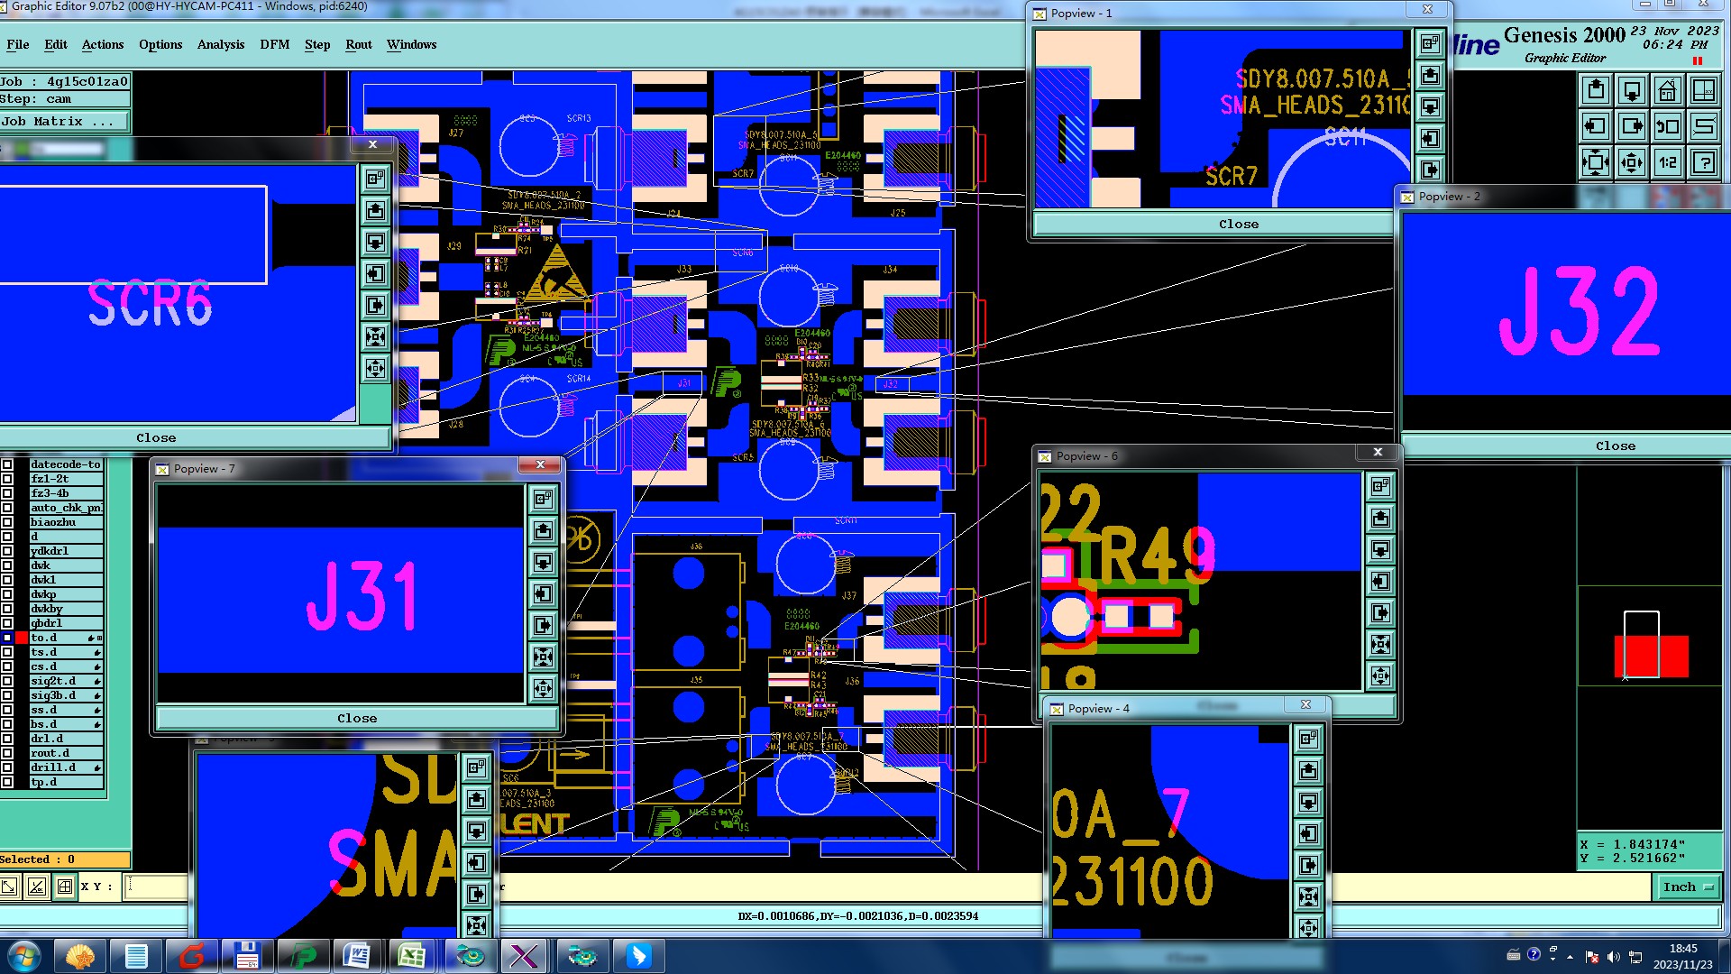Click the Home view icon in the zoom panel

[1667, 90]
